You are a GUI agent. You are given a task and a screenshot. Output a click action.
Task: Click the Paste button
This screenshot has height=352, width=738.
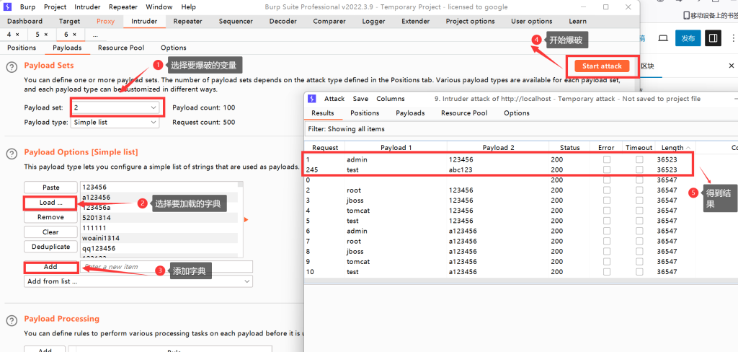[50, 188]
